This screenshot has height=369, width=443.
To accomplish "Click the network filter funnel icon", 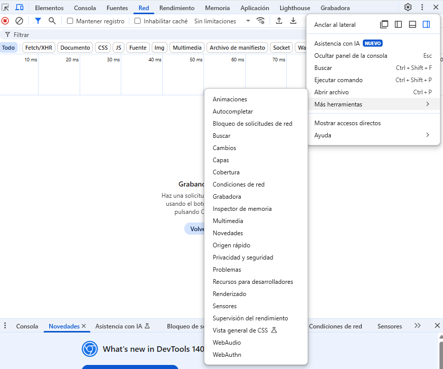I will tap(38, 21).
